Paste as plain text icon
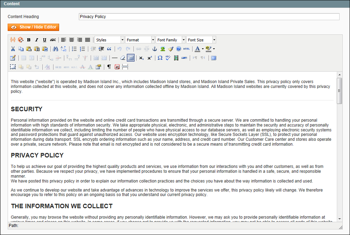This screenshot has width=350, height=235. click(x=37, y=49)
